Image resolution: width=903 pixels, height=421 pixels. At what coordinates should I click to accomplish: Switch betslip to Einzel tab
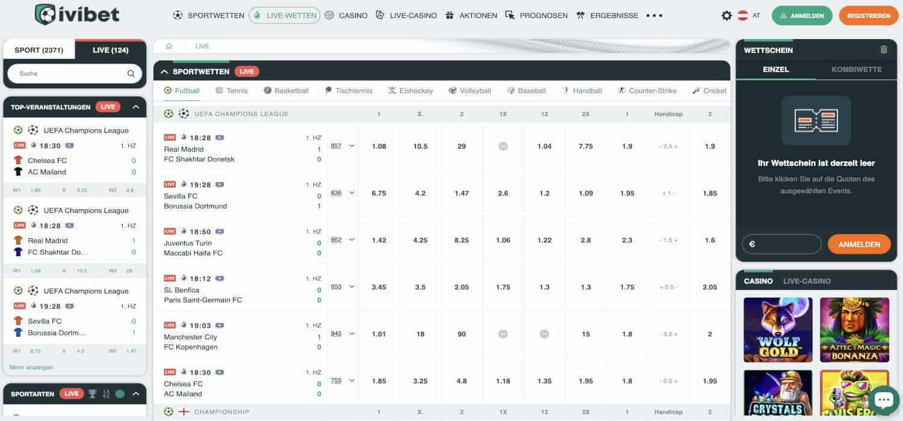pyautogui.click(x=776, y=70)
